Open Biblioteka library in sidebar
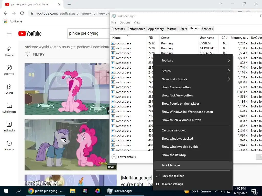This screenshot has width=262, height=196. point(9,127)
